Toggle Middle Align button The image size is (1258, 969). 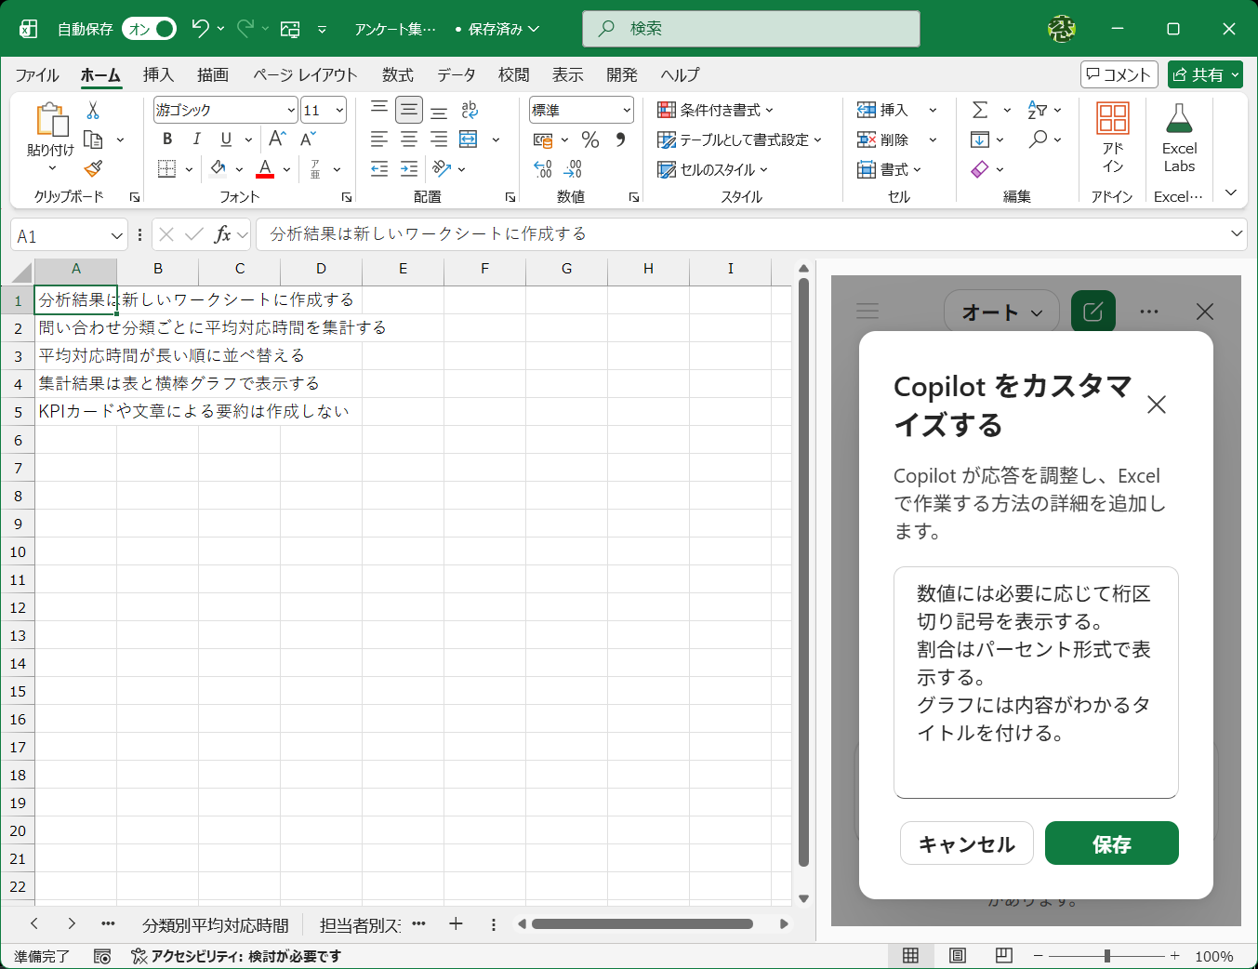(x=409, y=110)
